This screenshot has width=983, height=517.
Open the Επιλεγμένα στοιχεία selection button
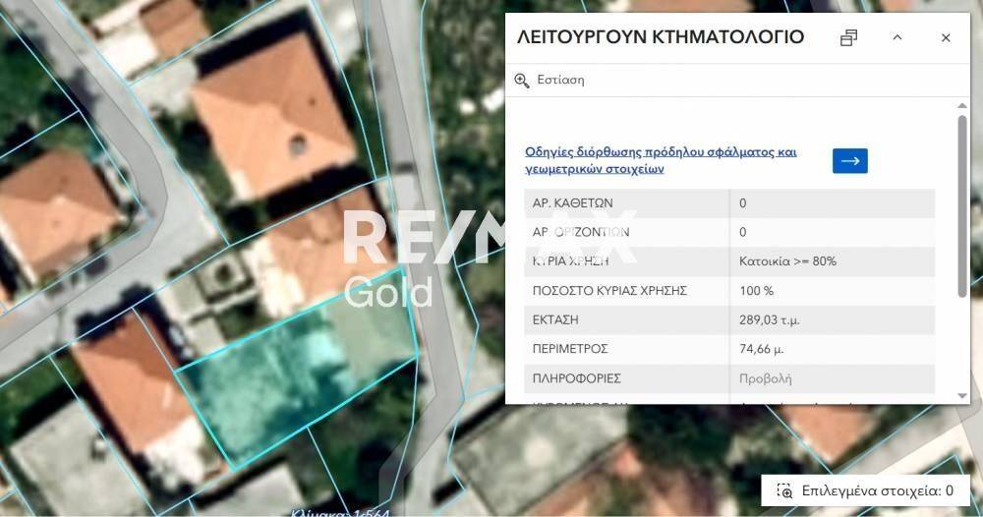pos(865,490)
